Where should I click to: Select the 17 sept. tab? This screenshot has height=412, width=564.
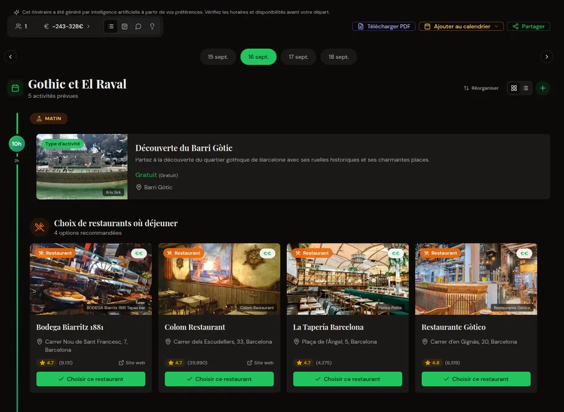coord(299,57)
